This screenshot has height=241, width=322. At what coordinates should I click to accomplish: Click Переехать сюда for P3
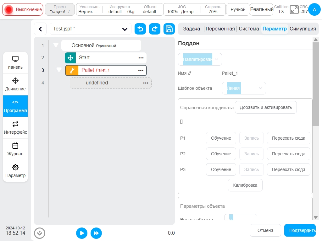click(289, 169)
